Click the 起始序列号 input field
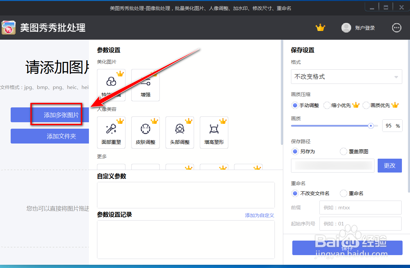 click(361, 223)
